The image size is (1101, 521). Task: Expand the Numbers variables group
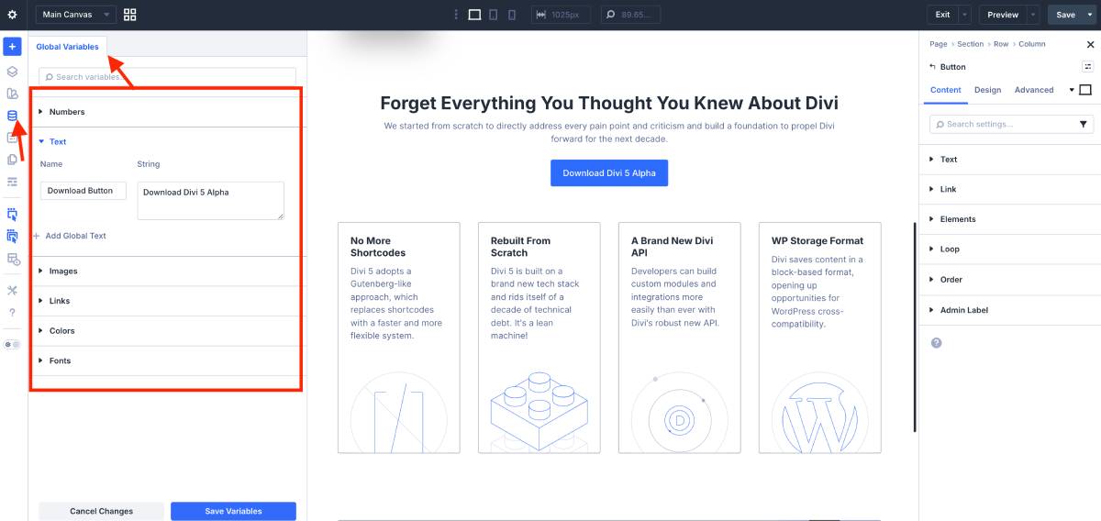165,112
